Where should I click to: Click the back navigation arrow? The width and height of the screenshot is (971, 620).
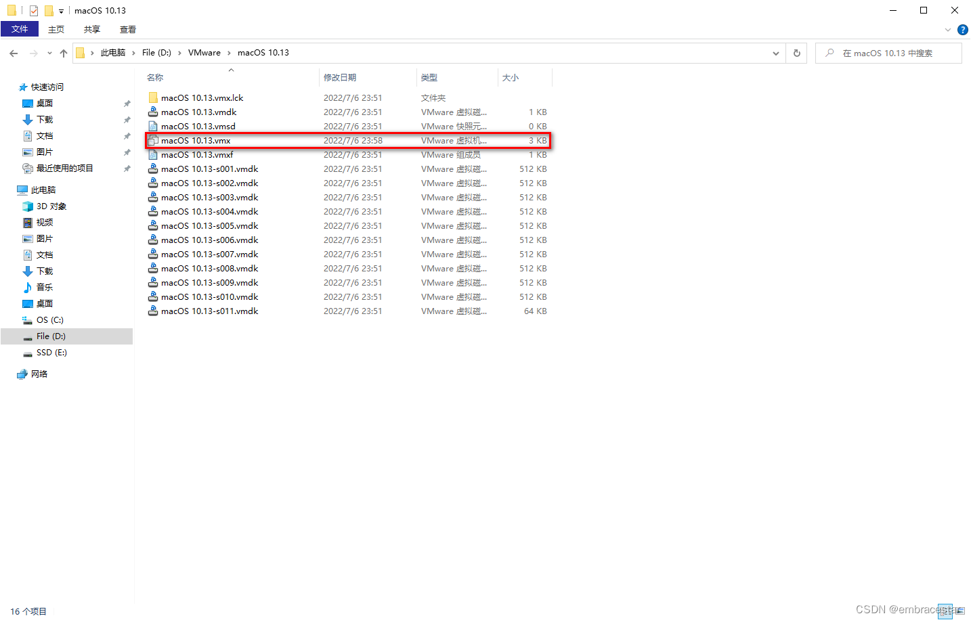14,53
